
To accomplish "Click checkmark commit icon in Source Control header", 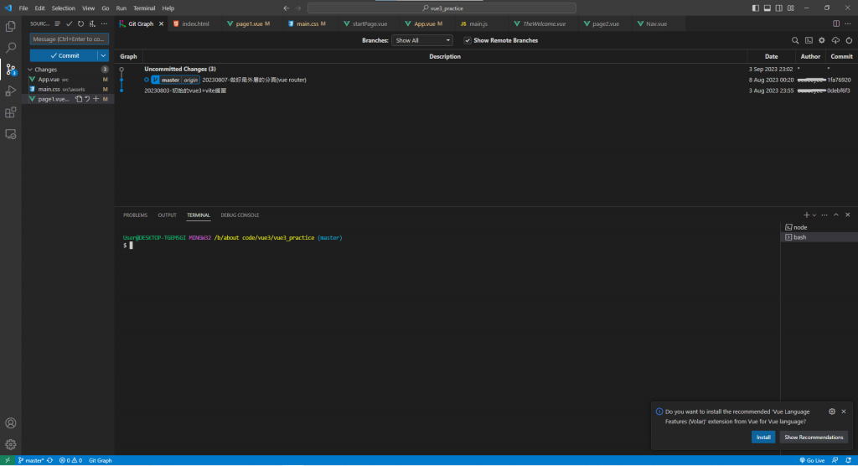I will coord(69,23).
